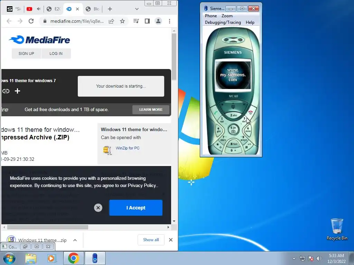Mute audio icon on the YouTube tab
This screenshot has height=265, width=354.
pos(39,9)
